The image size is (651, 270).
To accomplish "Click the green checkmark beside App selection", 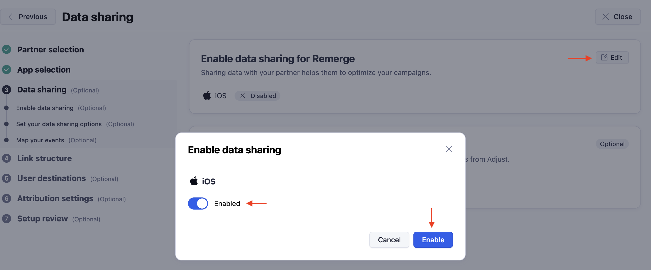I will tap(6, 70).
